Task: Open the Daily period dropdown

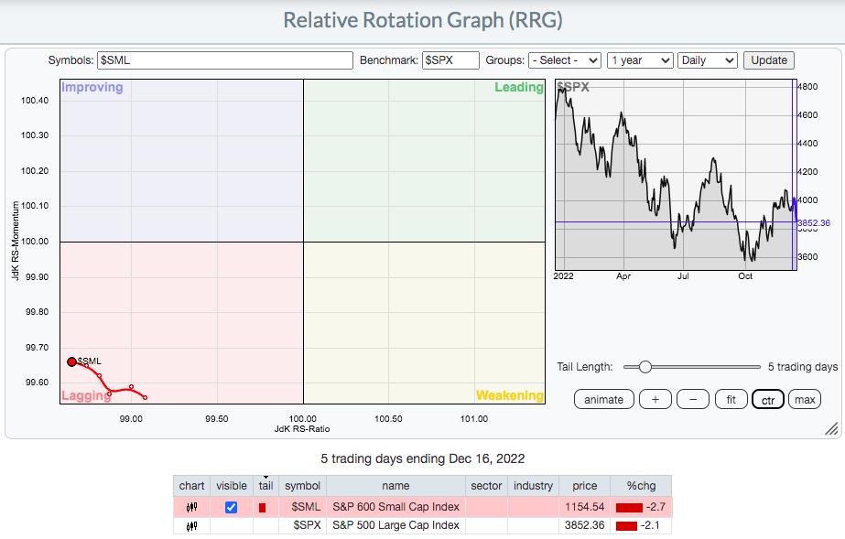Action: pos(707,60)
